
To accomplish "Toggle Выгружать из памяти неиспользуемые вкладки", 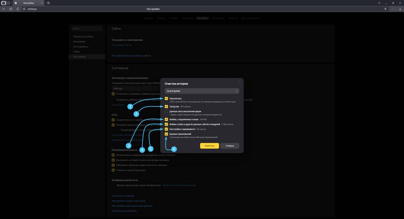I will click(113, 160).
